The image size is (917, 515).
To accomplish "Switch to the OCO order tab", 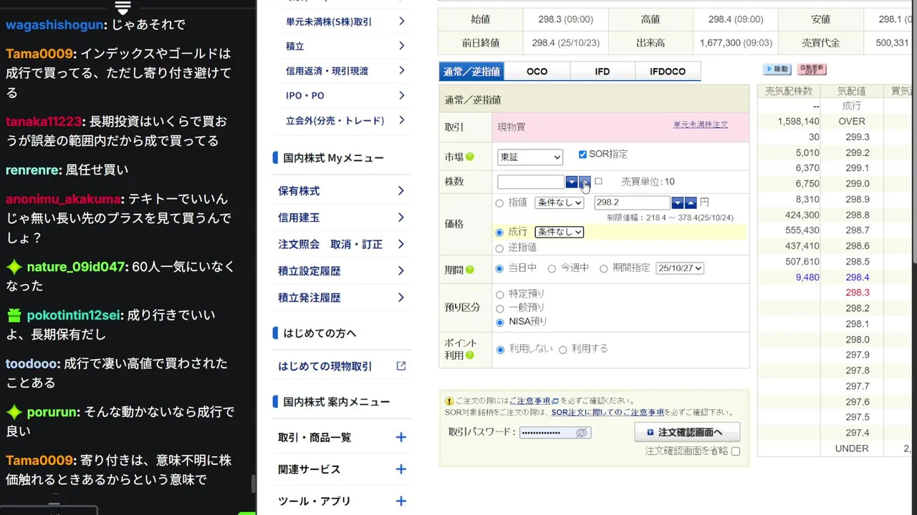I will (x=537, y=72).
